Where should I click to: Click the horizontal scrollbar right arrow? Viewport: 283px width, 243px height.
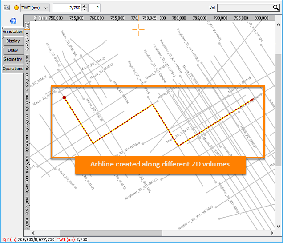[x=272, y=233]
